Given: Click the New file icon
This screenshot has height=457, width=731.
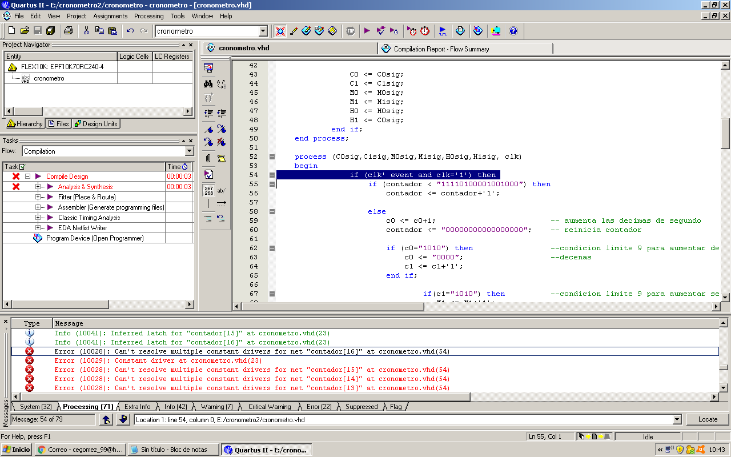Looking at the screenshot, I should click(11, 31).
